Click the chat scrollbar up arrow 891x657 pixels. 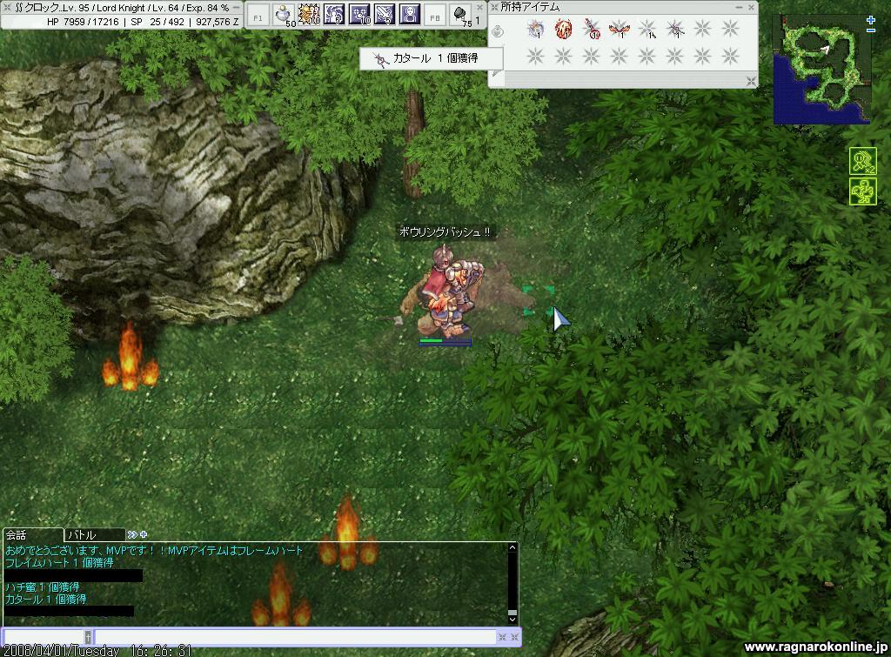[512, 548]
